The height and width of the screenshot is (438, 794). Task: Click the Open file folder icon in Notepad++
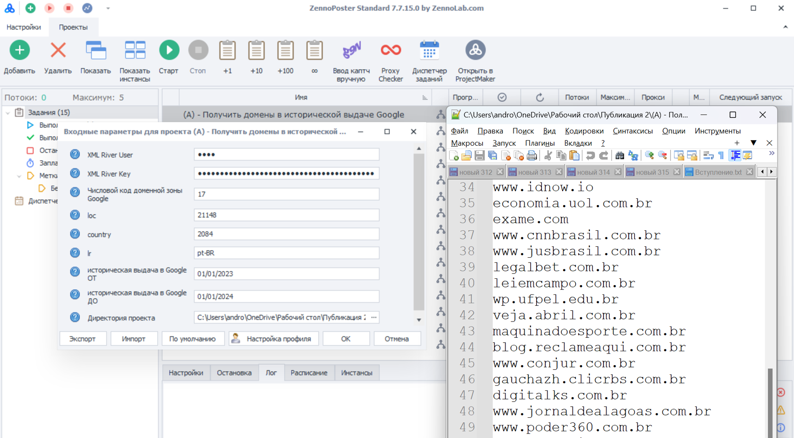[466, 156]
